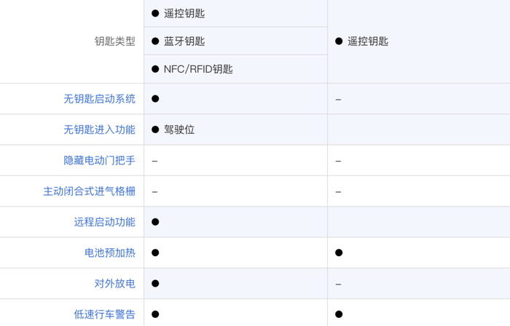The image size is (510, 326).
Task: Open the 隐藏电动门把手 link
Action: click(99, 161)
